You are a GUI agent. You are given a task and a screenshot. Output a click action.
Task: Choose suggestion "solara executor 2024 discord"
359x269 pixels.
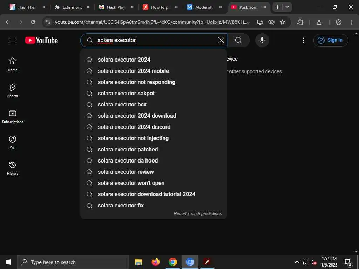(x=154, y=127)
